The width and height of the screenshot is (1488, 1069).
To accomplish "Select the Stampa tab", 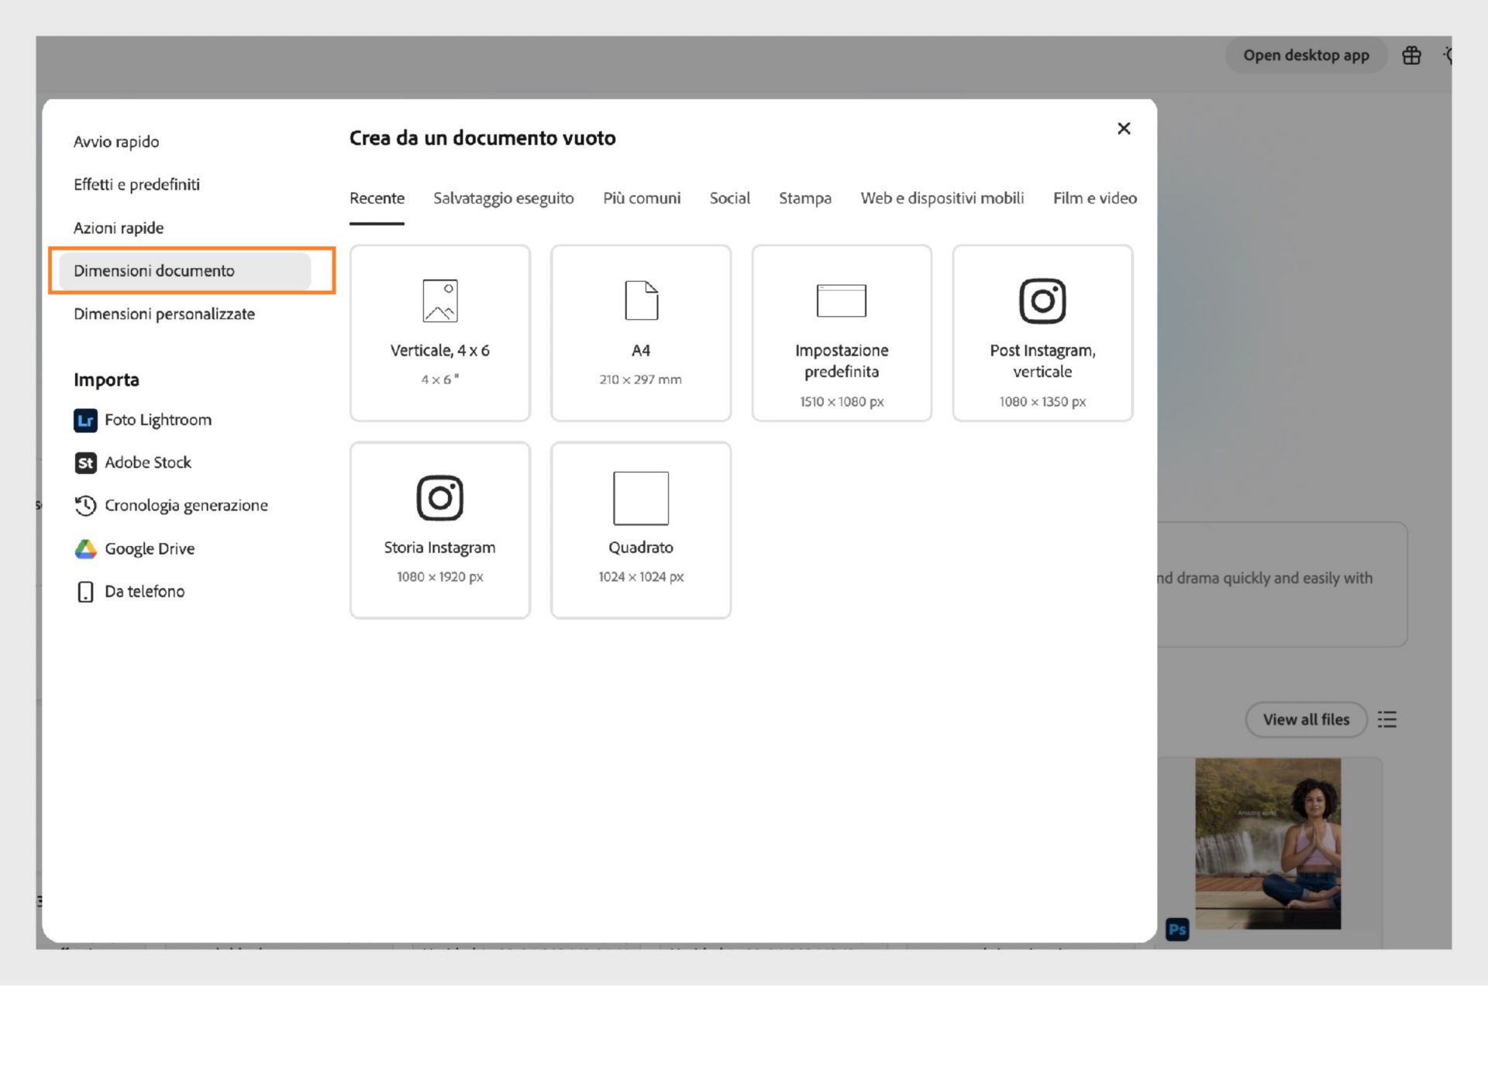I will pos(805,198).
